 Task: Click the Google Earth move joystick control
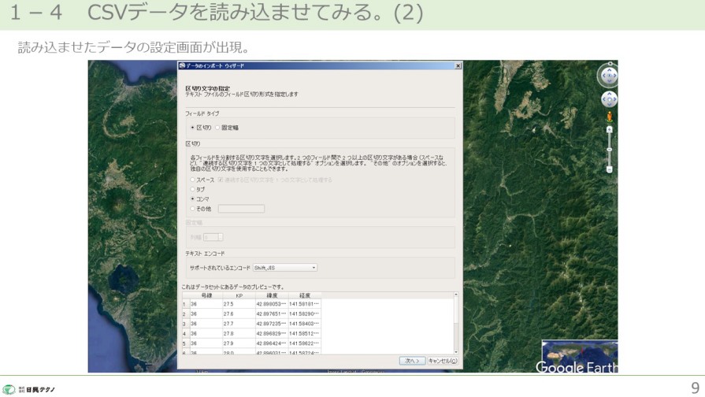coord(608,100)
